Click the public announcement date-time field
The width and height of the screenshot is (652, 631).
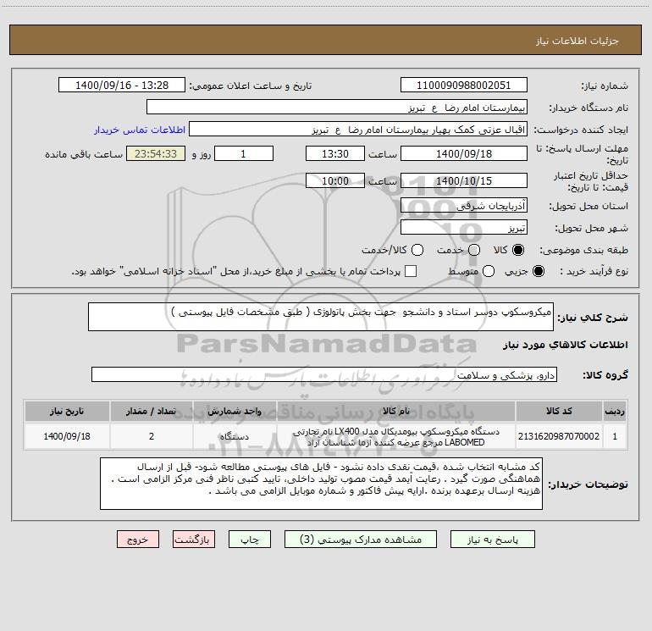tap(122, 86)
